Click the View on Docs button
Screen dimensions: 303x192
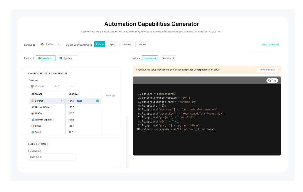coord(267,69)
